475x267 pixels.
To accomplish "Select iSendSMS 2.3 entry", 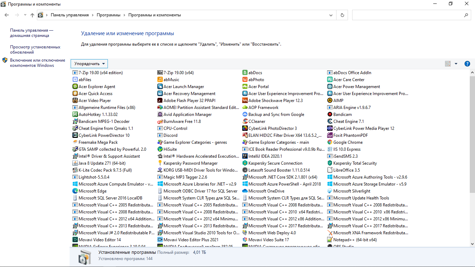I will [342, 156].
